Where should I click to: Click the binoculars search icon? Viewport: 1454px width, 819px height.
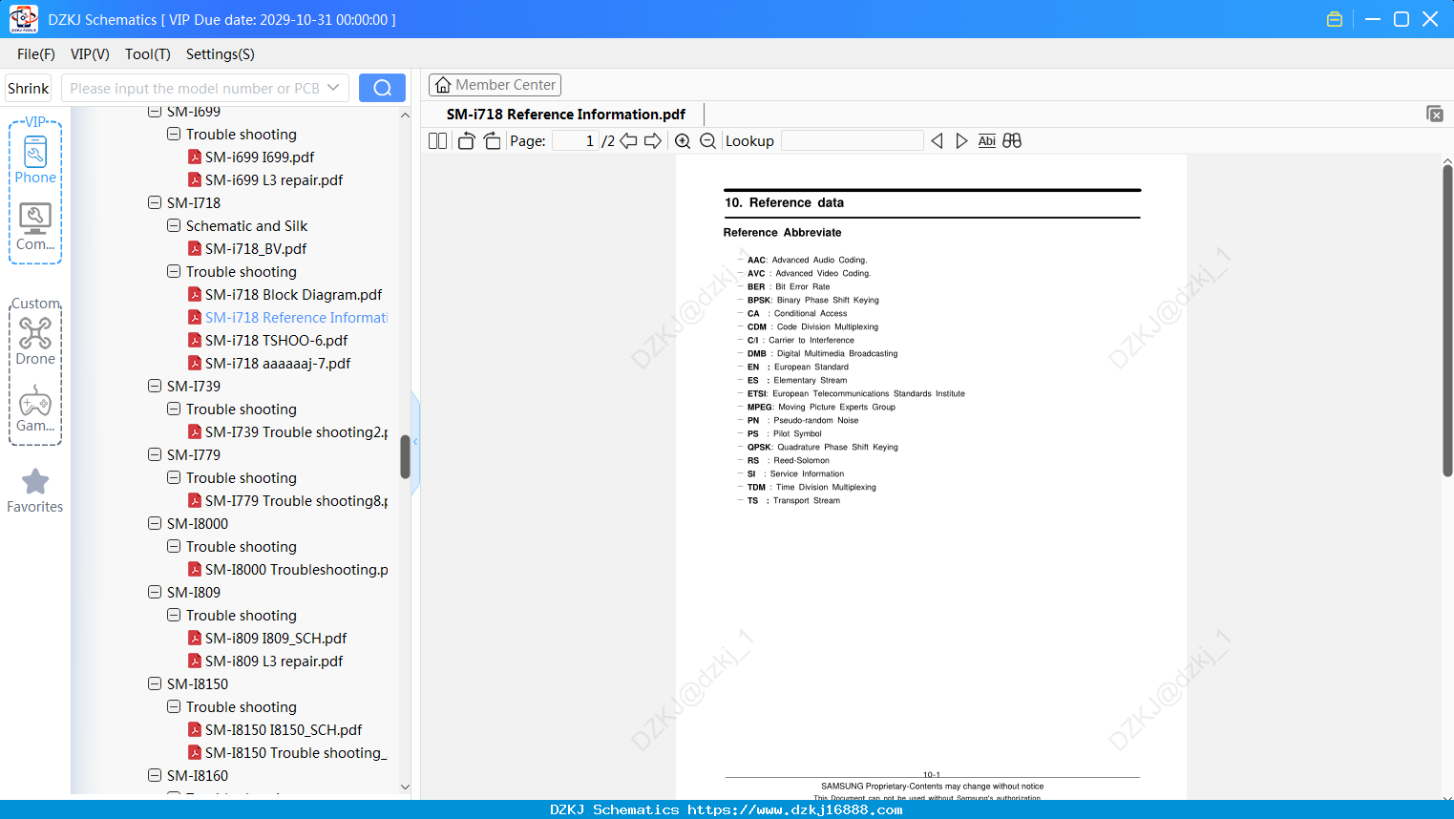tap(1012, 141)
